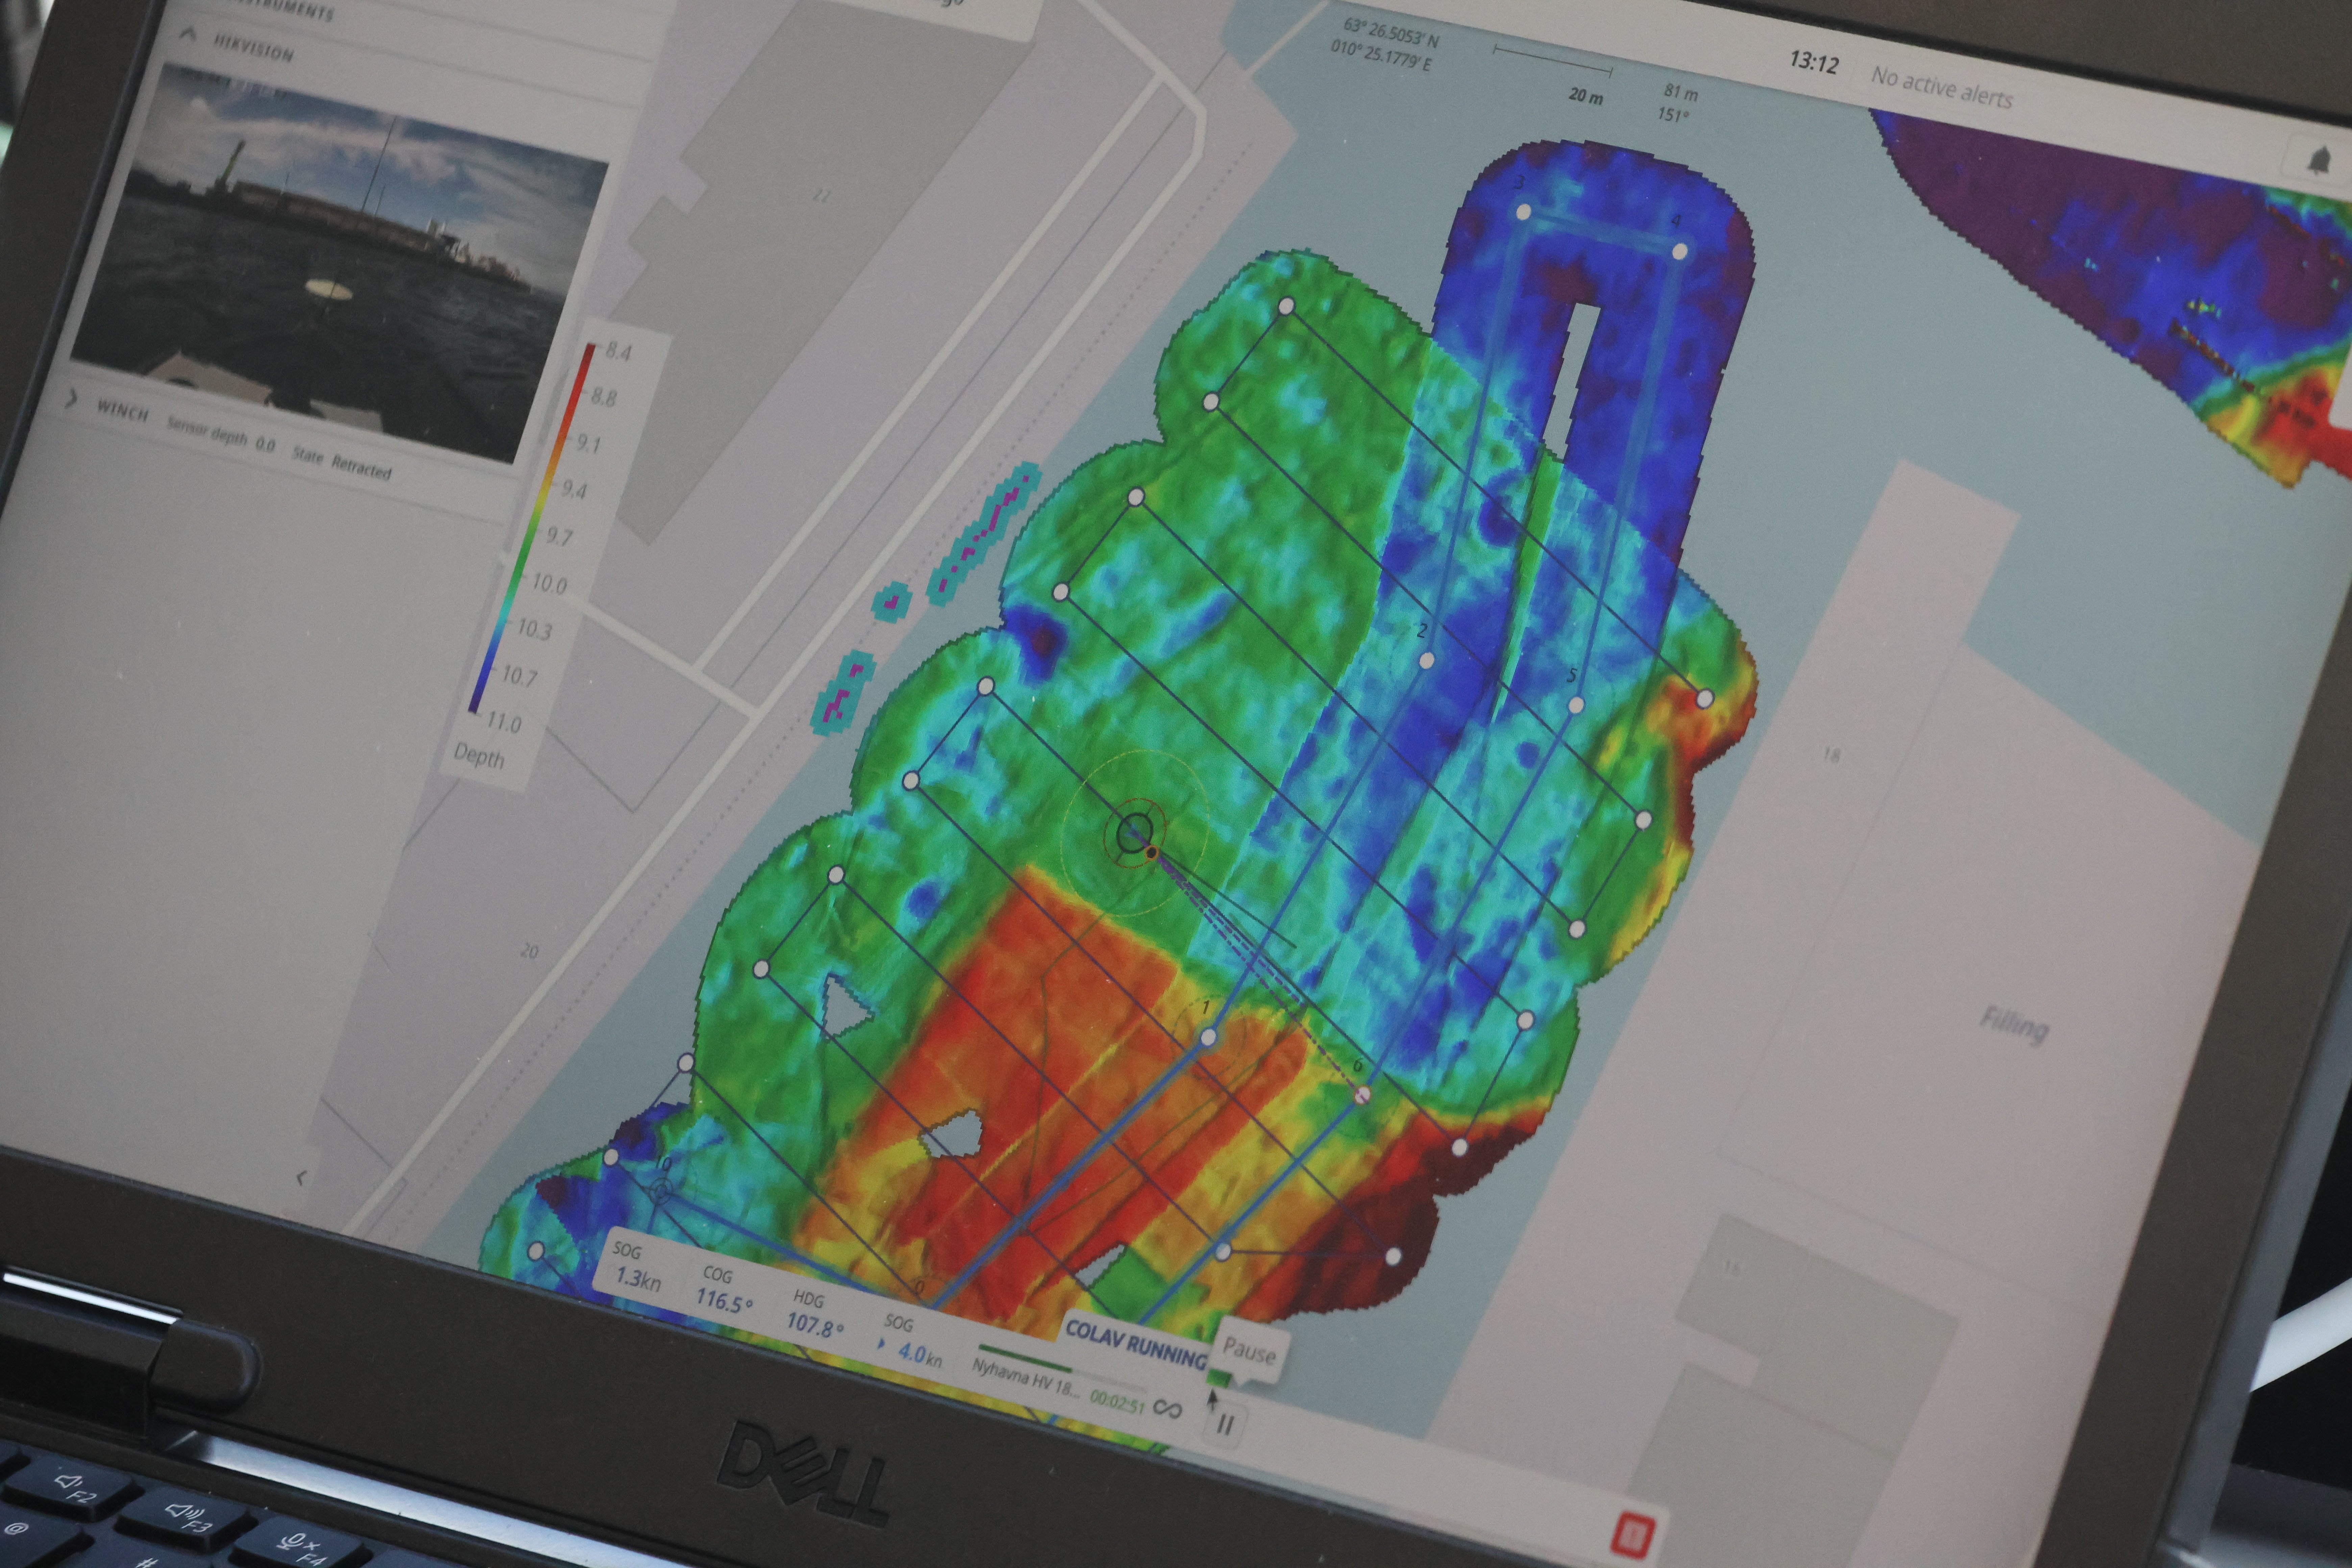Open the HIKVISION camera feed image

click(x=340, y=264)
